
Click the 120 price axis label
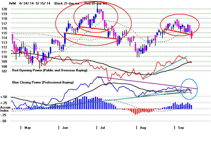(4, 9)
